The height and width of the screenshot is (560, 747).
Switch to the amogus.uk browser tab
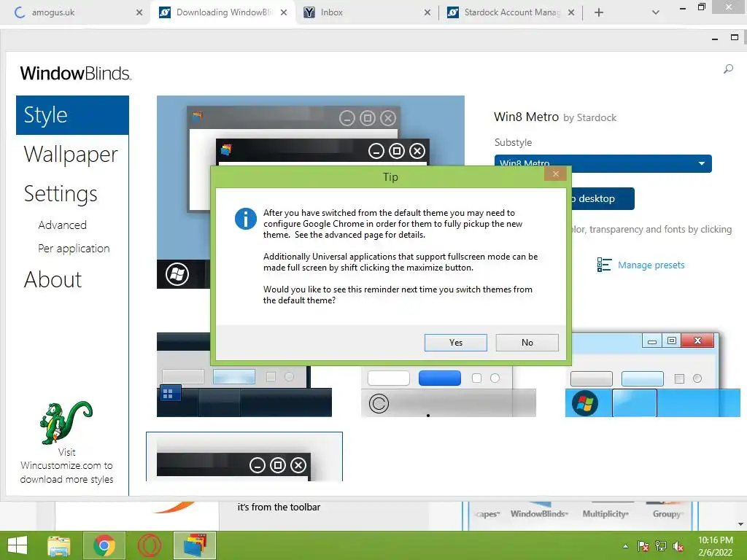[x=76, y=12]
